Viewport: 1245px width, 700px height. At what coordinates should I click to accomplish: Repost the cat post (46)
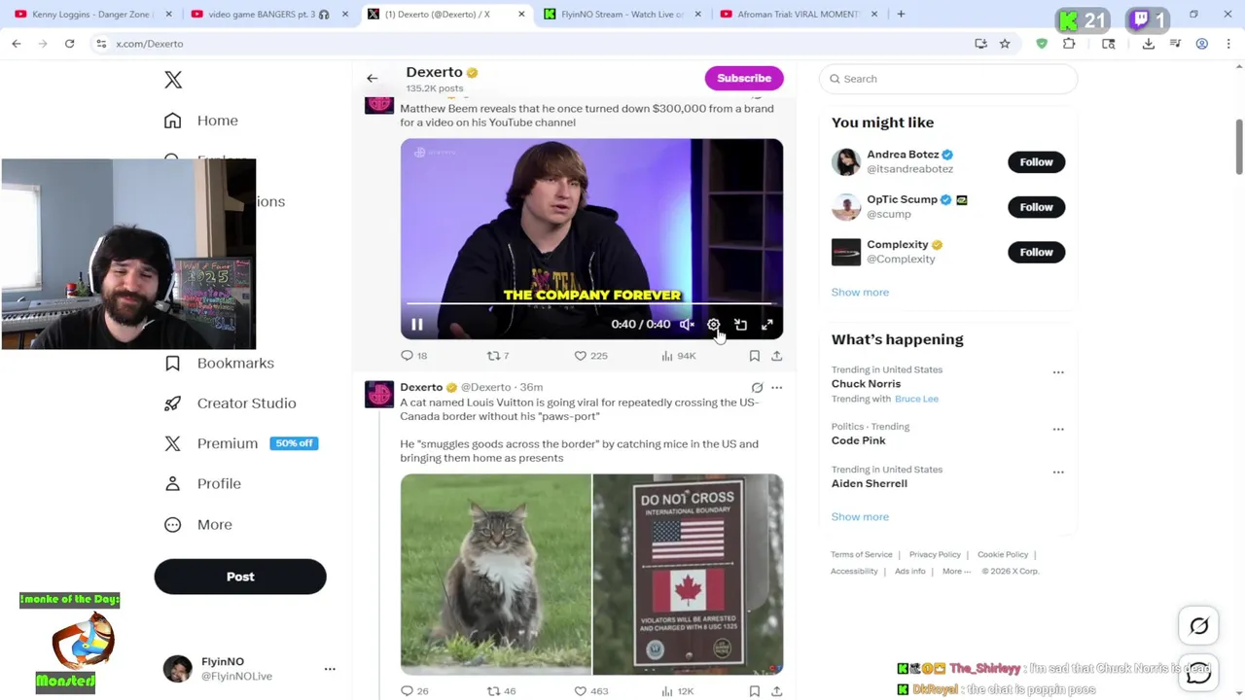click(501, 691)
